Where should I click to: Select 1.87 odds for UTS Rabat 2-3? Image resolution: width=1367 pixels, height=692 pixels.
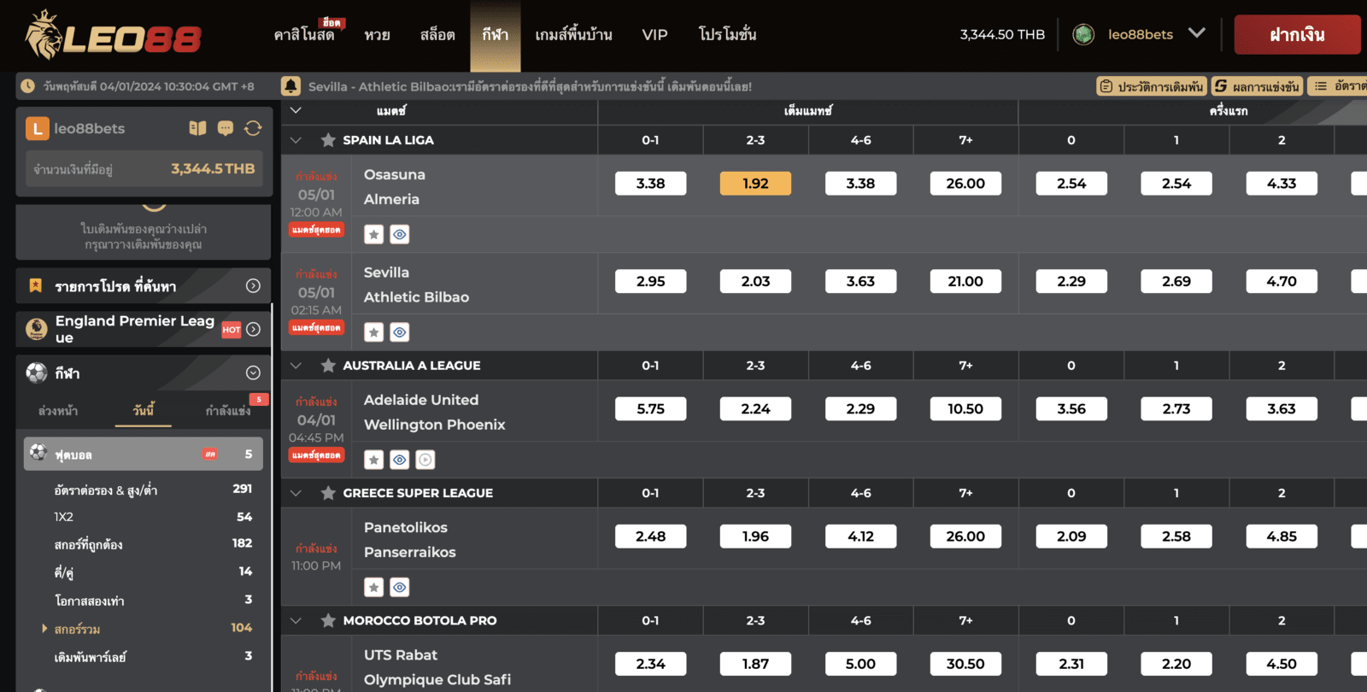click(755, 664)
